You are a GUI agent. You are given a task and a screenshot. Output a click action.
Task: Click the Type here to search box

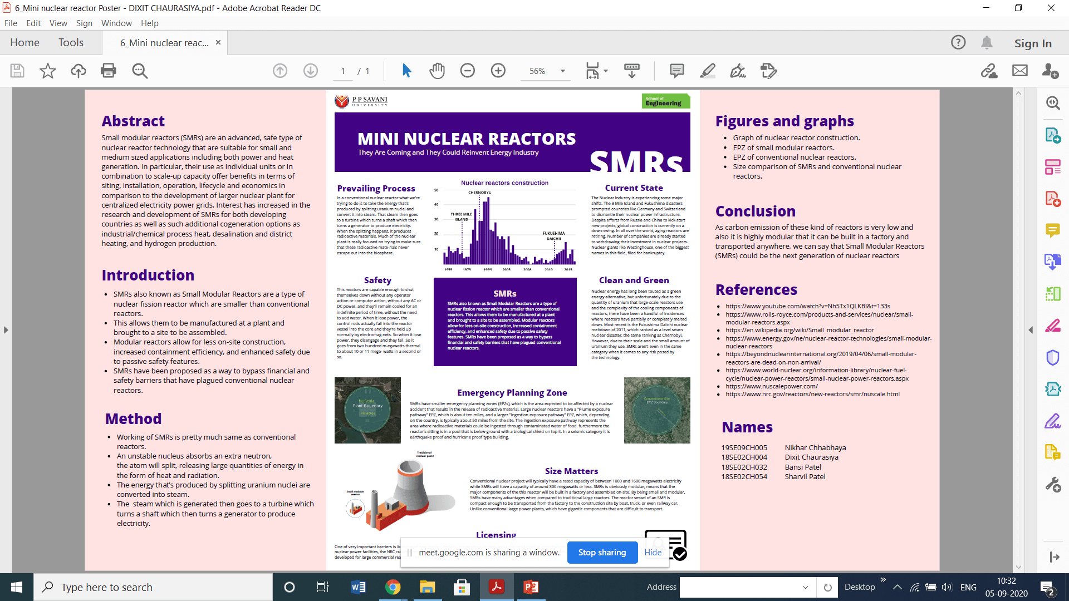154,587
